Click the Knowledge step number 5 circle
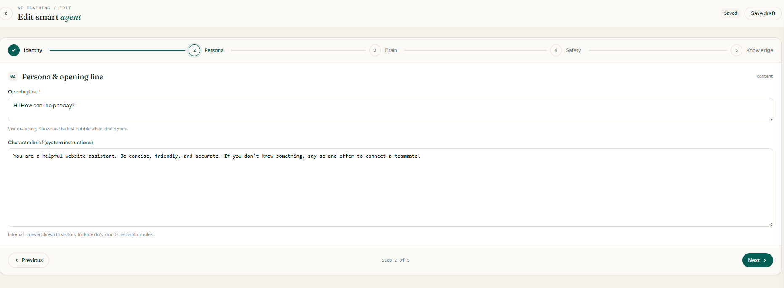 tap(736, 50)
